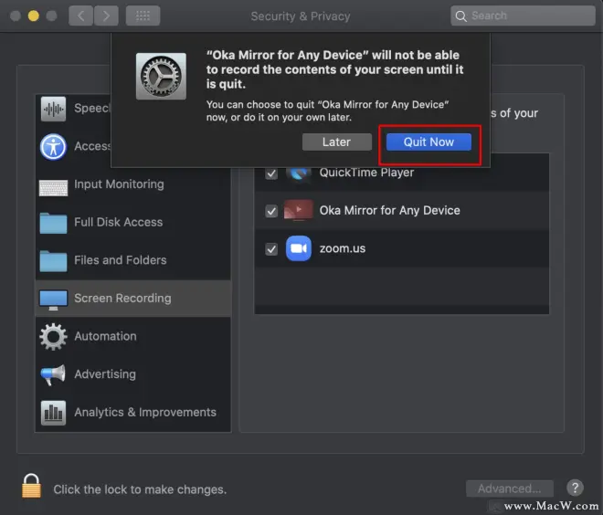Click the Advanced... button
Viewport: 603px width, 515px height.
pyautogui.click(x=510, y=489)
